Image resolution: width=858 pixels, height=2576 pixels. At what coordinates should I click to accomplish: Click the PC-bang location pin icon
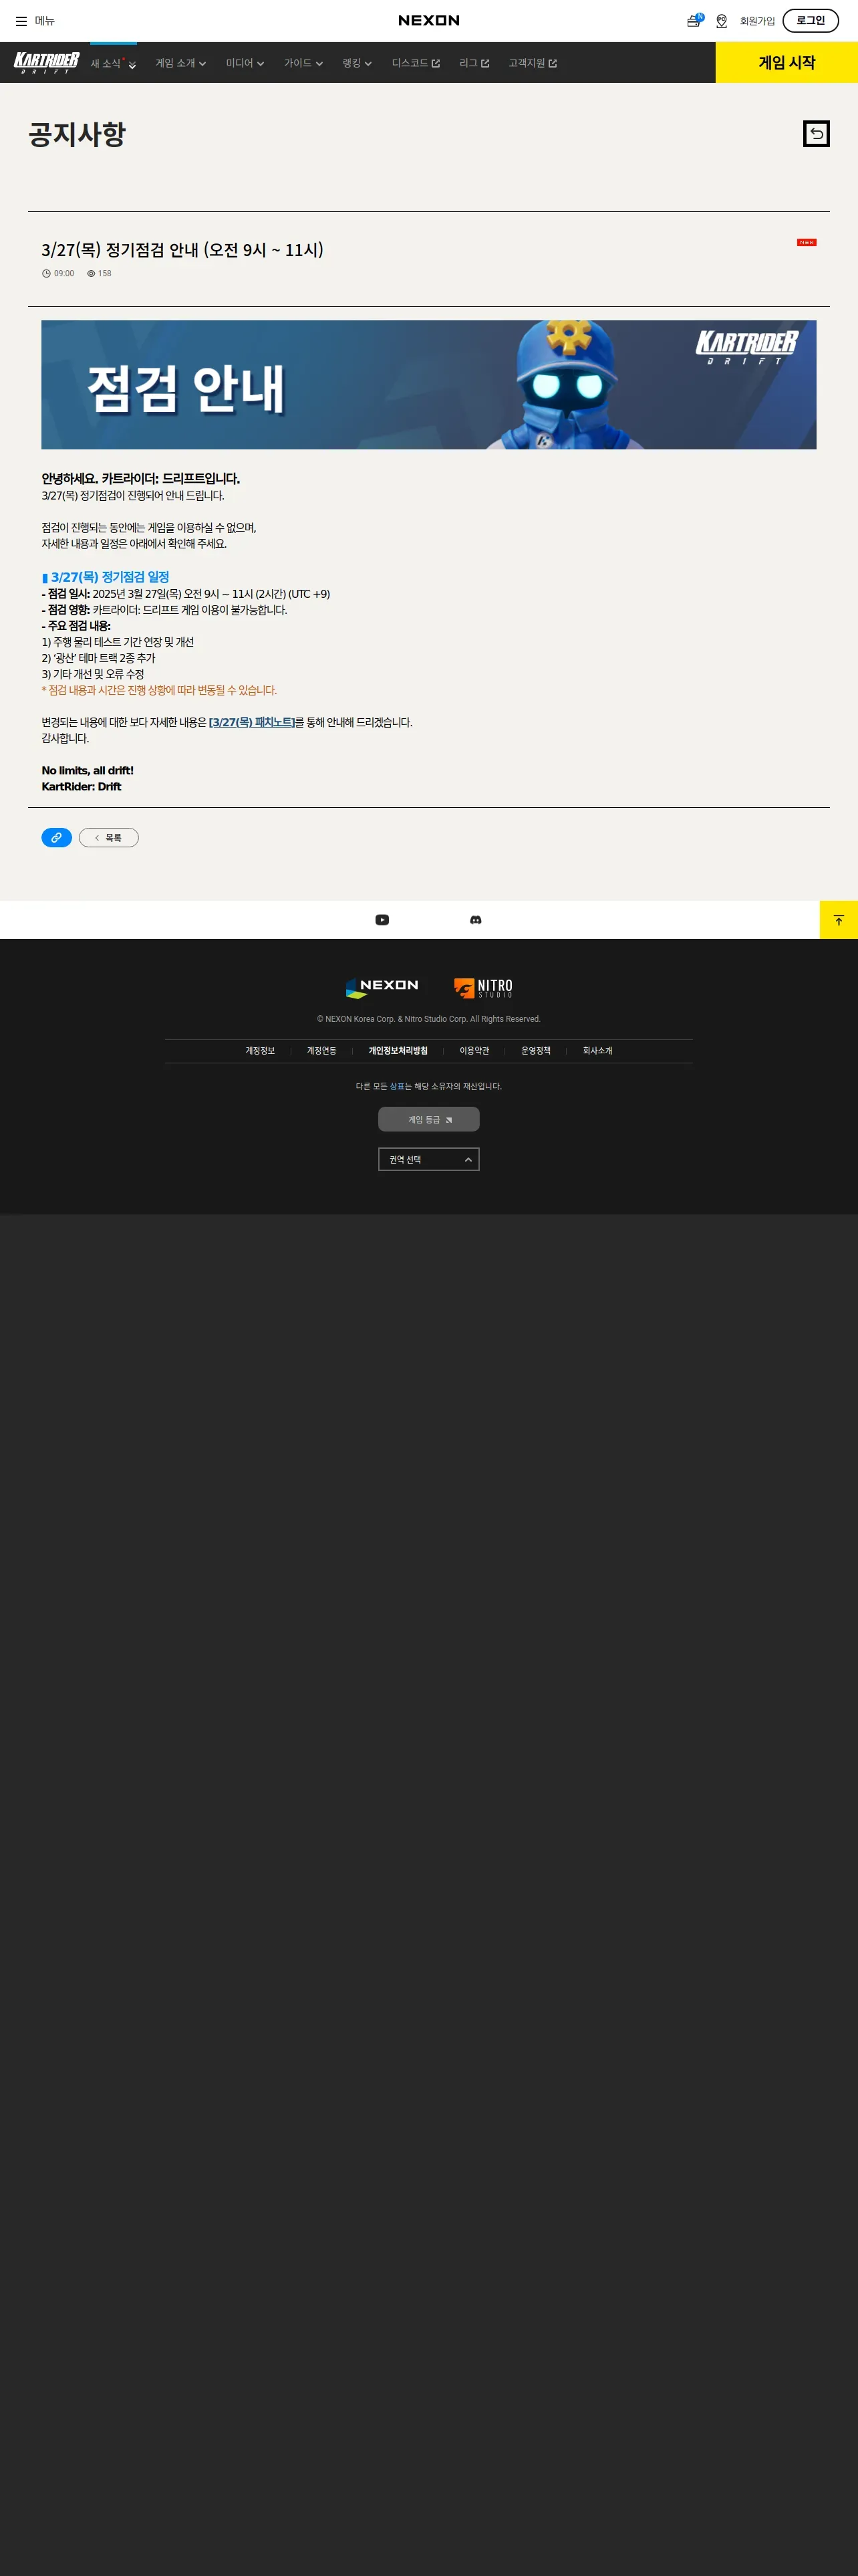click(x=721, y=21)
